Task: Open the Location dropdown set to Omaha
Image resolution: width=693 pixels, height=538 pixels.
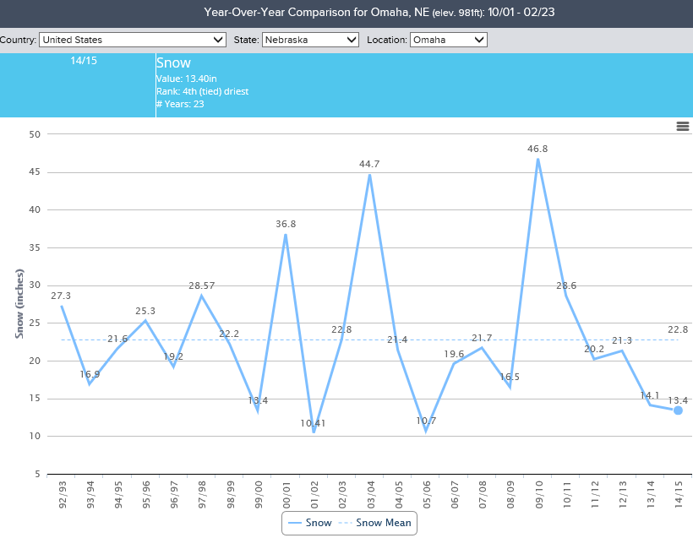Action: [x=448, y=39]
